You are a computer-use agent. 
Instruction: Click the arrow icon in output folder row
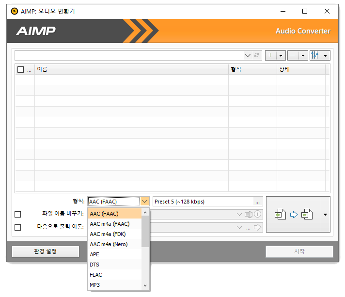click(257, 227)
